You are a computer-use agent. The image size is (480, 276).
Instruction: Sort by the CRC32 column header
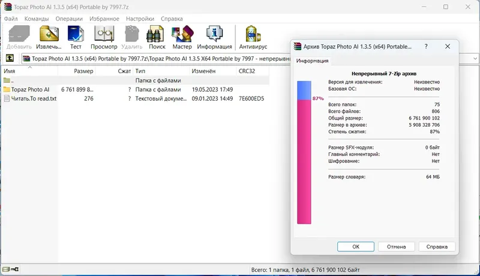click(x=253, y=71)
